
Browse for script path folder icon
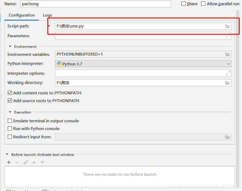pyautogui.click(x=227, y=26)
